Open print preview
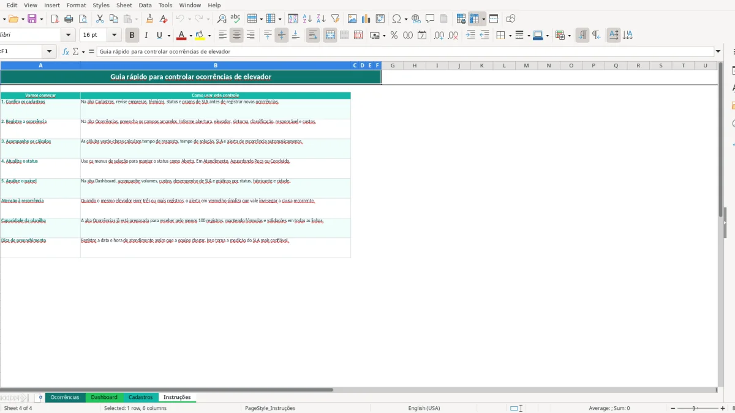Screen dimensions: 735x413 coord(83,19)
